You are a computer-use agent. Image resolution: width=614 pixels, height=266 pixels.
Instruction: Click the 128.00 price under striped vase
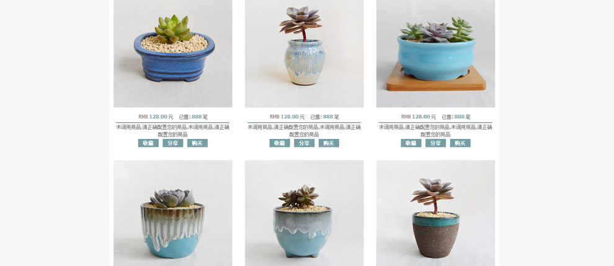(x=290, y=117)
